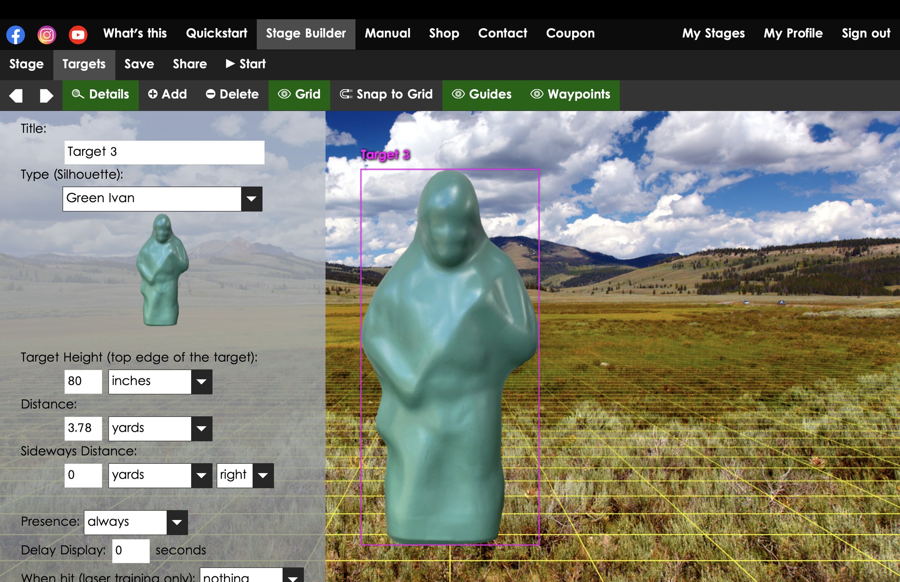Image resolution: width=900 pixels, height=582 pixels.
Task: Open the Instagram icon link
Action: tap(47, 35)
